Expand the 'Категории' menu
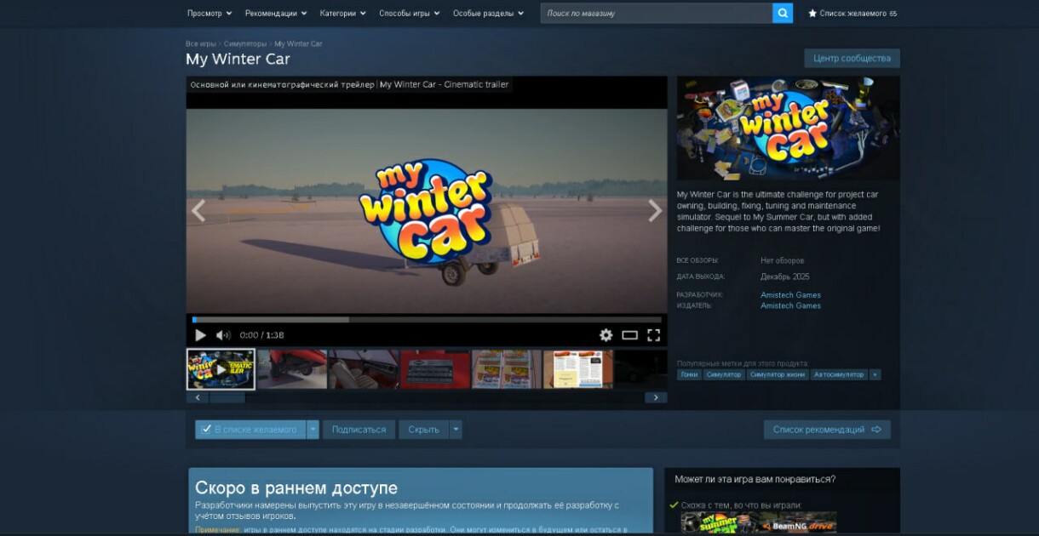Screen dimensions: 1039x536 [x=342, y=14]
